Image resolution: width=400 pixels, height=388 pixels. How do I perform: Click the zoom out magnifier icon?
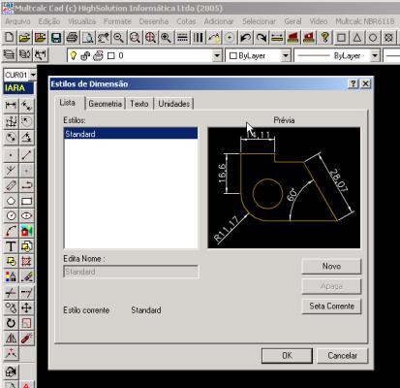click(119, 38)
